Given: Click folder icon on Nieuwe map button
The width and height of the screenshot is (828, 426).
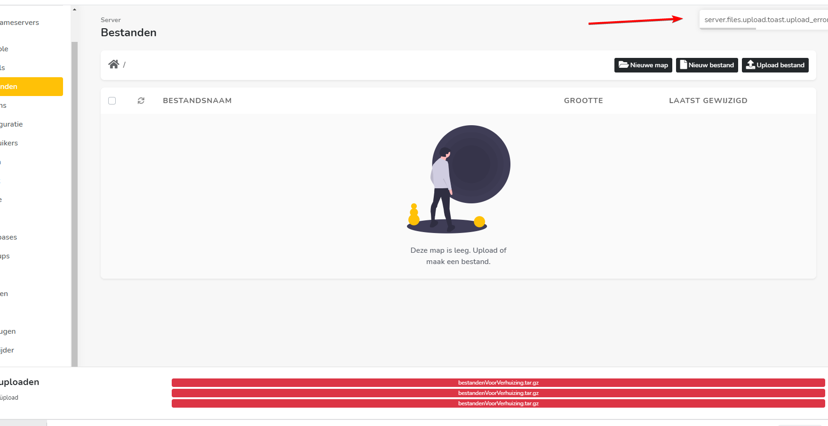Looking at the screenshot, I should pyautogui.click(x=623, y=65).
